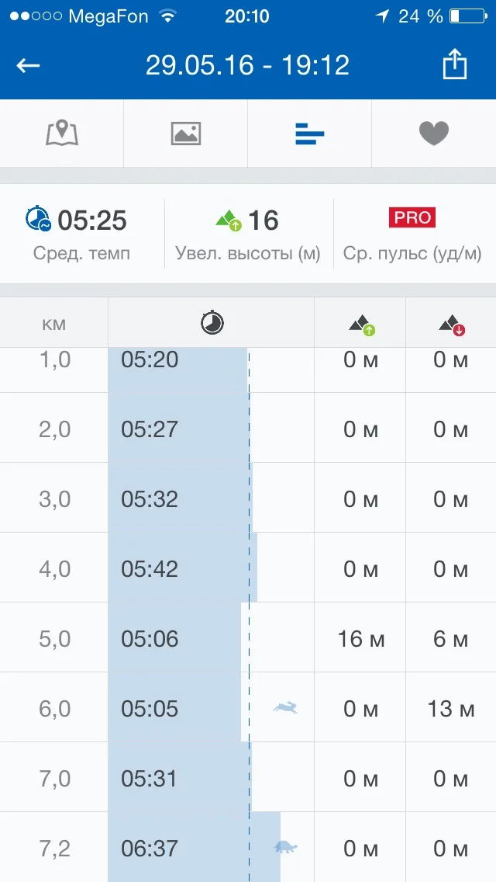Open the photos tab
496x882 pixels.
(186, 134)
